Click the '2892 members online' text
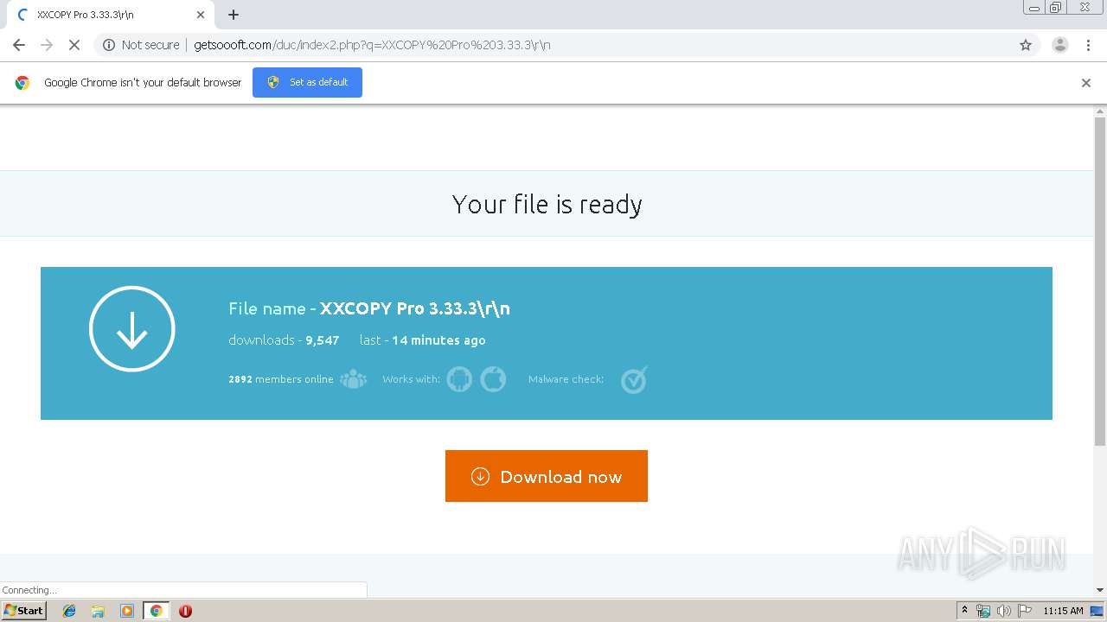The width and height of the screenshot is (1107, 622). (x=280, y=379)
